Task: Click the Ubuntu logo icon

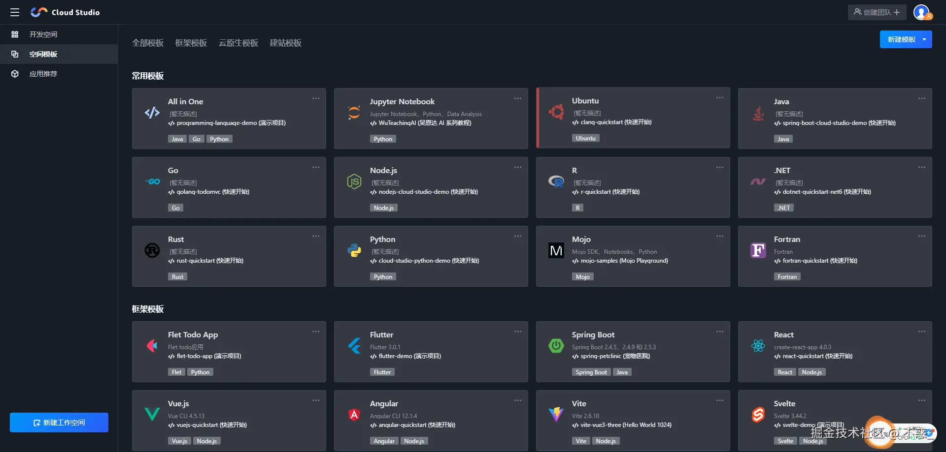Action: coord(556,112)
